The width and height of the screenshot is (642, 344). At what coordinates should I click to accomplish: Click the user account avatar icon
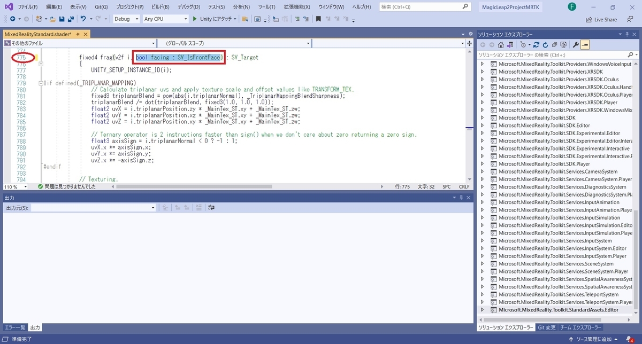(x=572, y=6)
